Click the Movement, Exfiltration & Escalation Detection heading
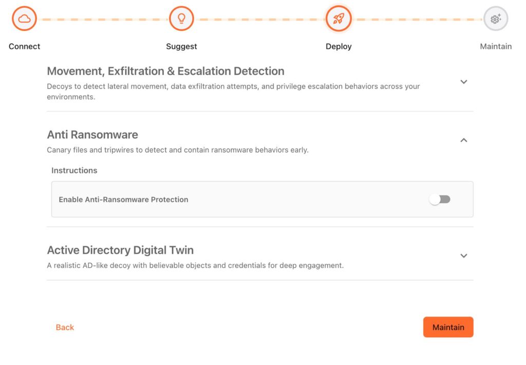The width and height of the screenshot is (526, 365). [x=165, y=71]
